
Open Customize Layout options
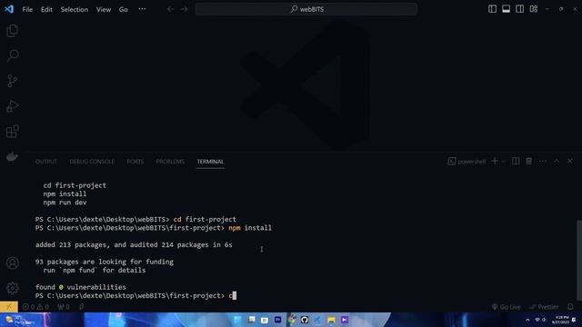534,9
